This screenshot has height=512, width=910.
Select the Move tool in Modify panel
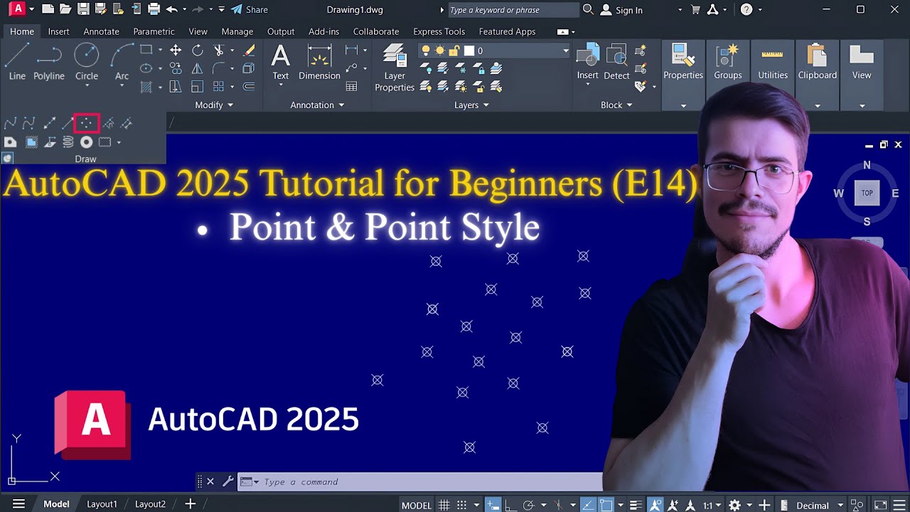[176, 50]
